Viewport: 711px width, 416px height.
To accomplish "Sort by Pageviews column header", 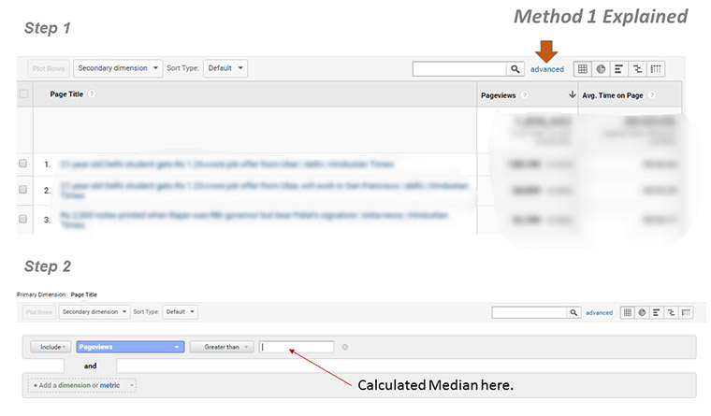I will [499, 95].
